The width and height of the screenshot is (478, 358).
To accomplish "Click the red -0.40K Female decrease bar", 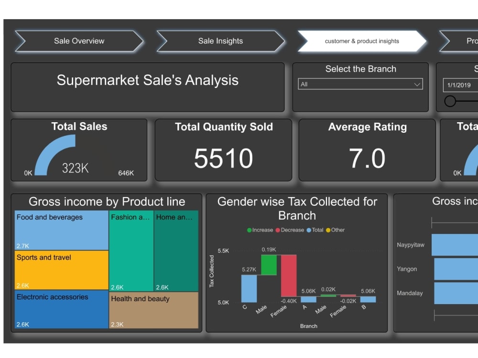I will coord(289,275).
